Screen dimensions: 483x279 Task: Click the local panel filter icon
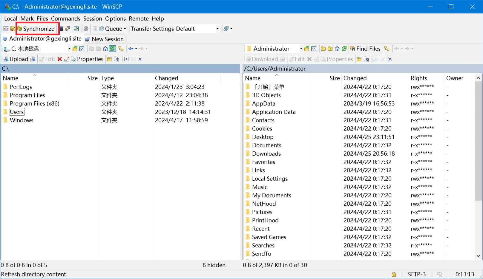tap(82, 49)
